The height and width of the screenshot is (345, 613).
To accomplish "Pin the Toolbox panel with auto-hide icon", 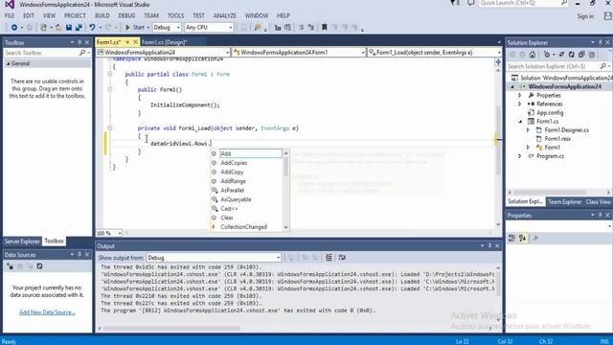I will [79, 42].
